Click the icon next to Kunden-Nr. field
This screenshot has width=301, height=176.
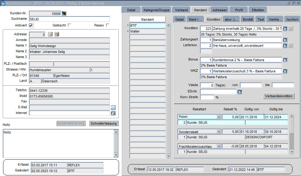pyautogui.click(x=64, y=13)
